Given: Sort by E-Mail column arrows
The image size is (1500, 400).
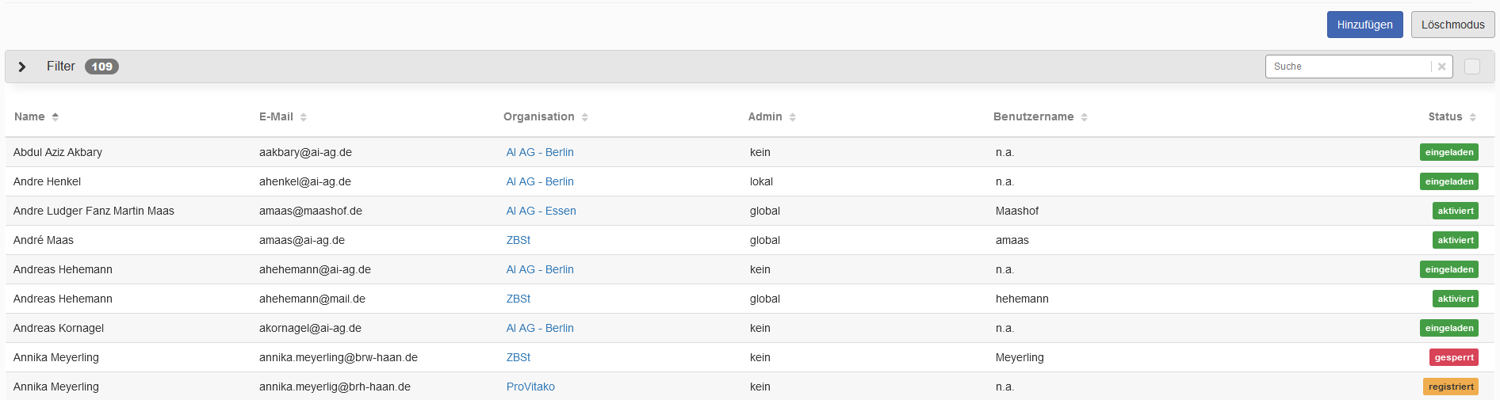Looking at the screenshot, I should point(303,117).
